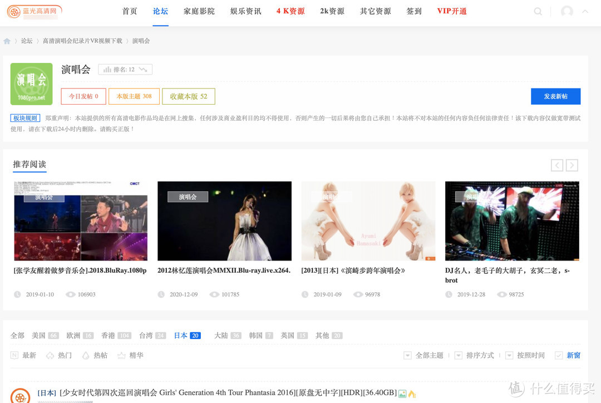
Task: Switch to the 香港 category tab
Action: 116,336
